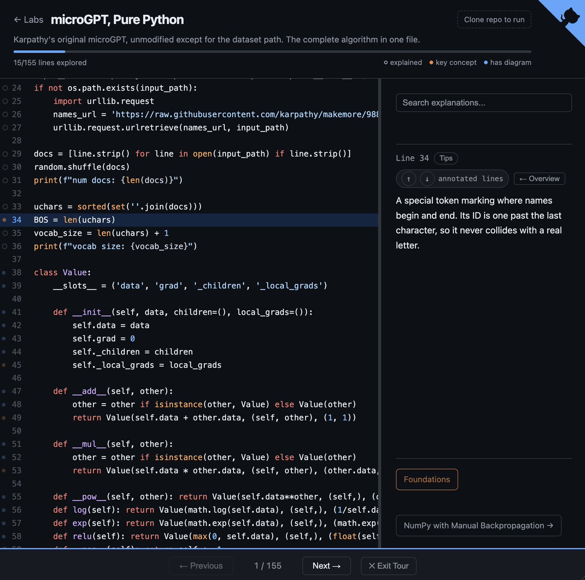Exit the tour

pos(389,566)
